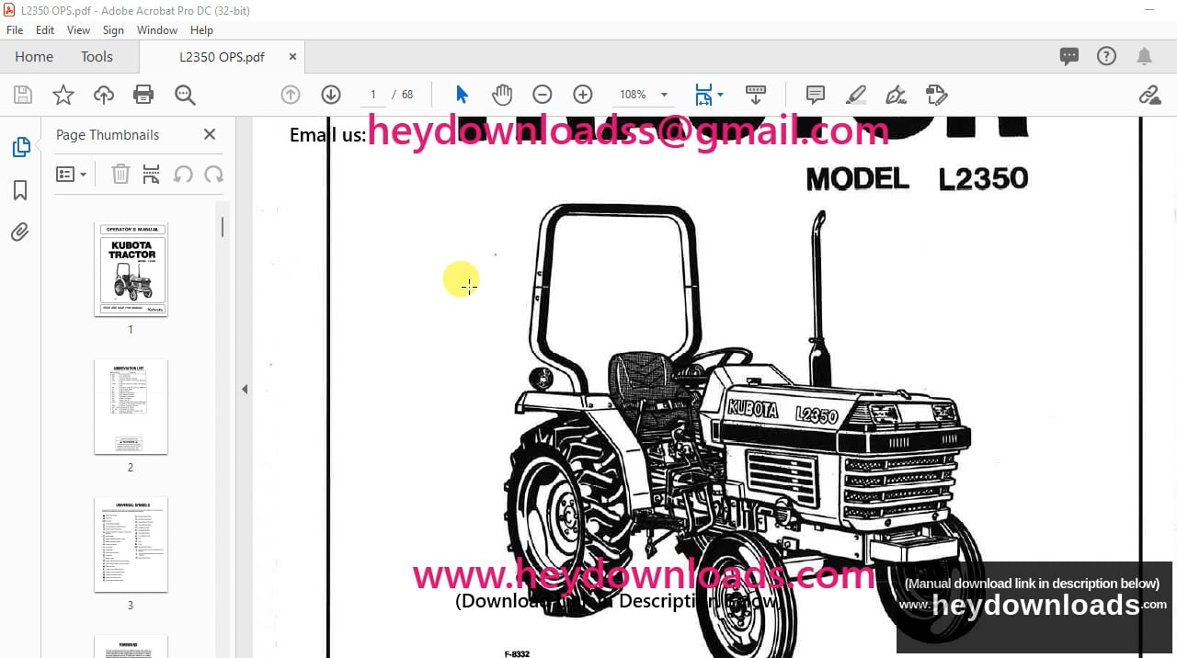Click the scrolling mode toolbar icon
The width and height of the screenshot is (1177, 658).
click(x=756, y=95)
